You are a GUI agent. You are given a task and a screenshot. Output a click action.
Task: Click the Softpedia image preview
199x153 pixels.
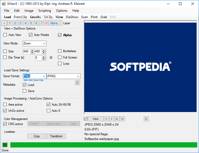tap(141, 67)
